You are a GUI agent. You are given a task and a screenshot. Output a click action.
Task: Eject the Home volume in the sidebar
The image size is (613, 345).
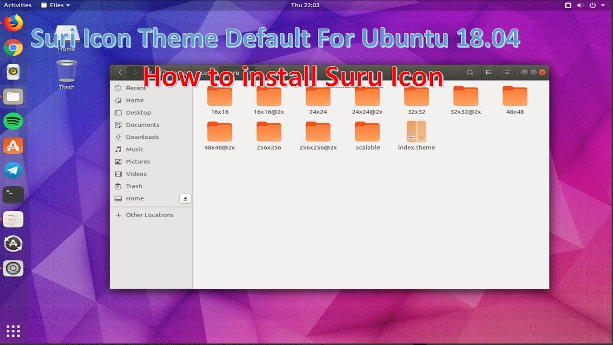pos(185,198)
